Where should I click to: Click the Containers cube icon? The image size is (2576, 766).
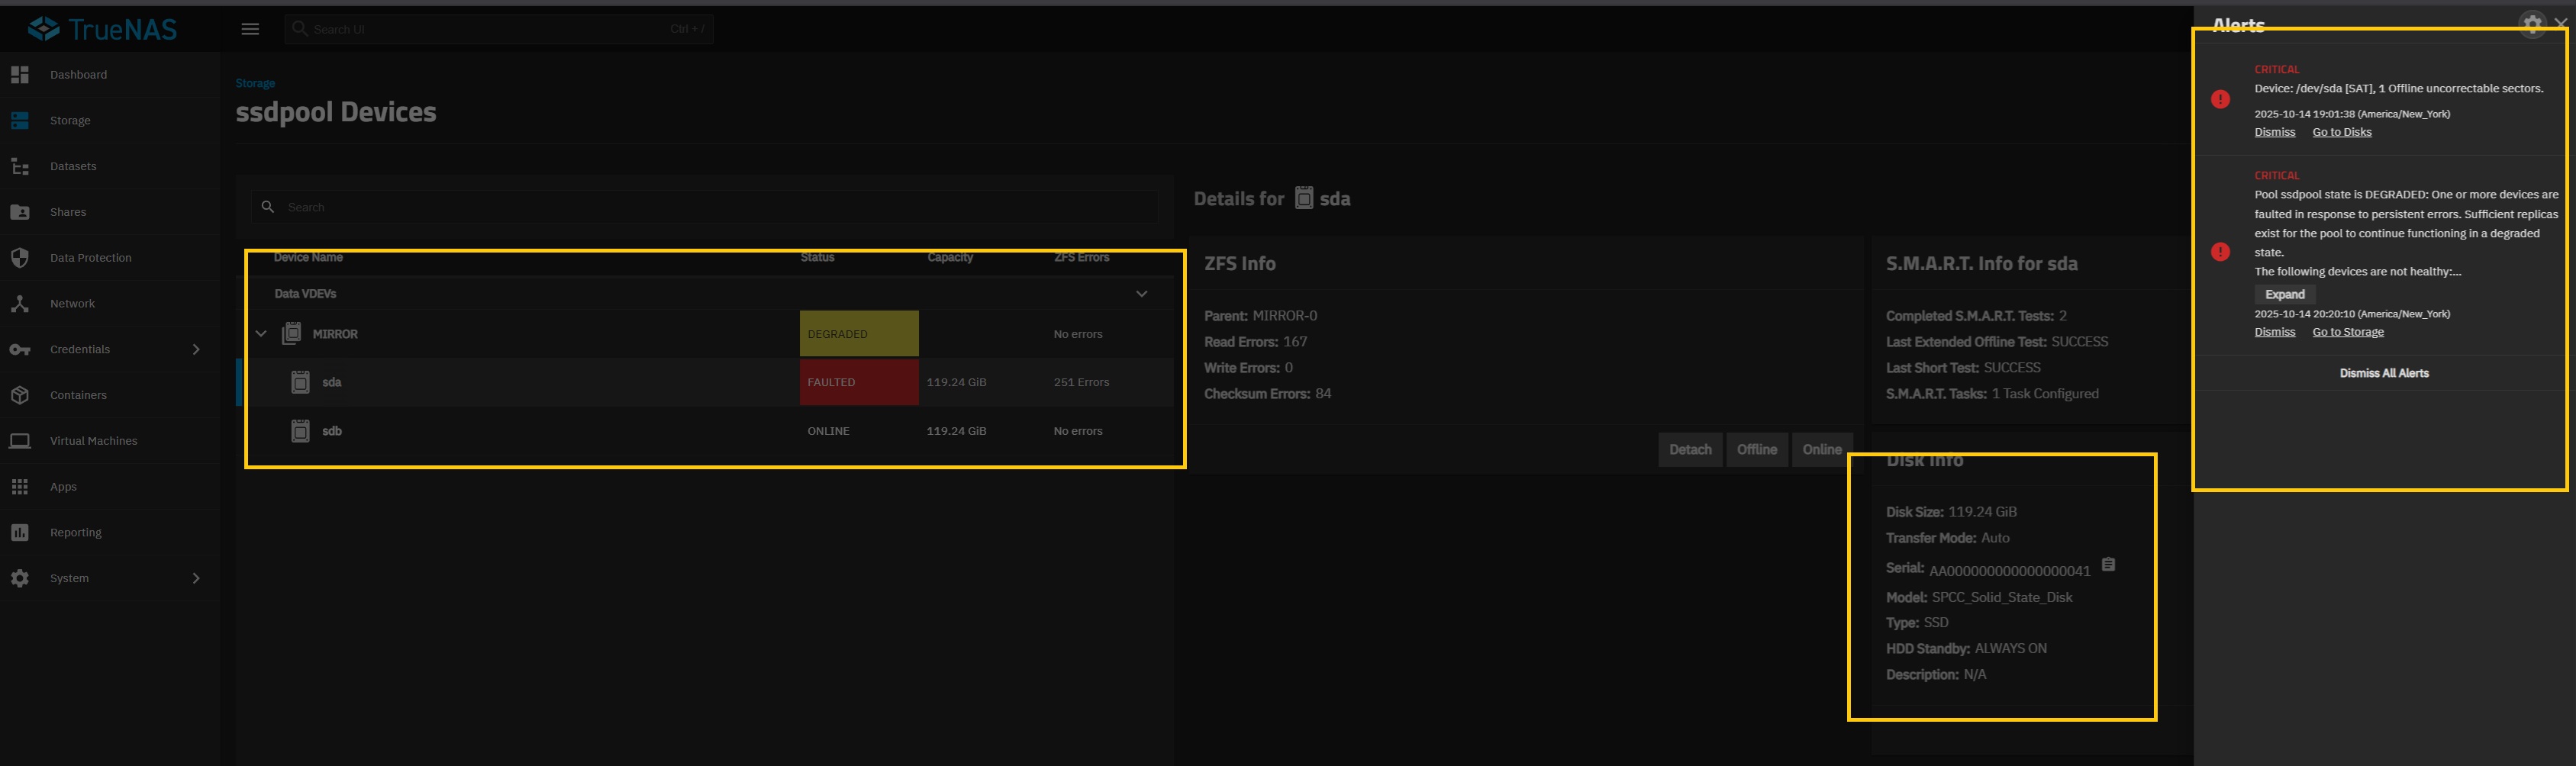click(x=20, y=395)
